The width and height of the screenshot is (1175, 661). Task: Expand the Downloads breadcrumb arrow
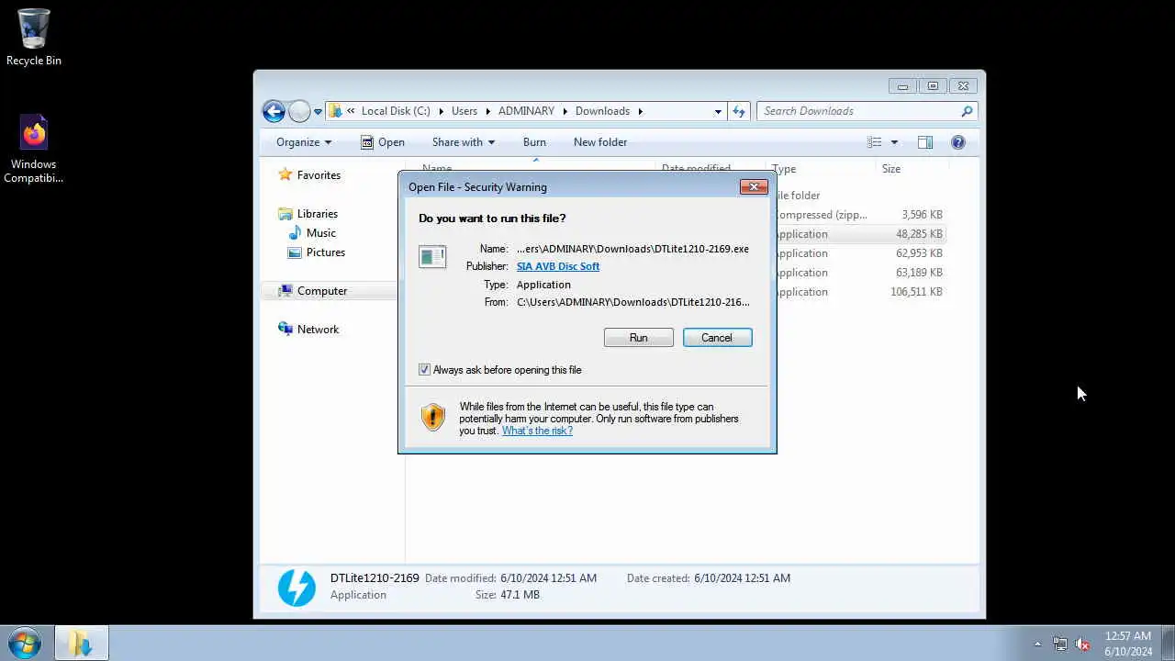(641, 111)
